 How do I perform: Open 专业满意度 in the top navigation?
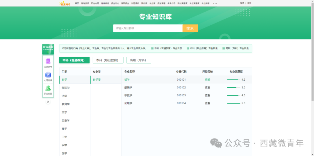click(x=195, y=3)
